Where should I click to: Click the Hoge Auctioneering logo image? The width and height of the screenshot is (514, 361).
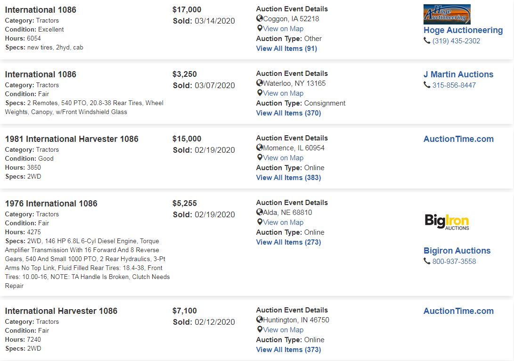447,14
